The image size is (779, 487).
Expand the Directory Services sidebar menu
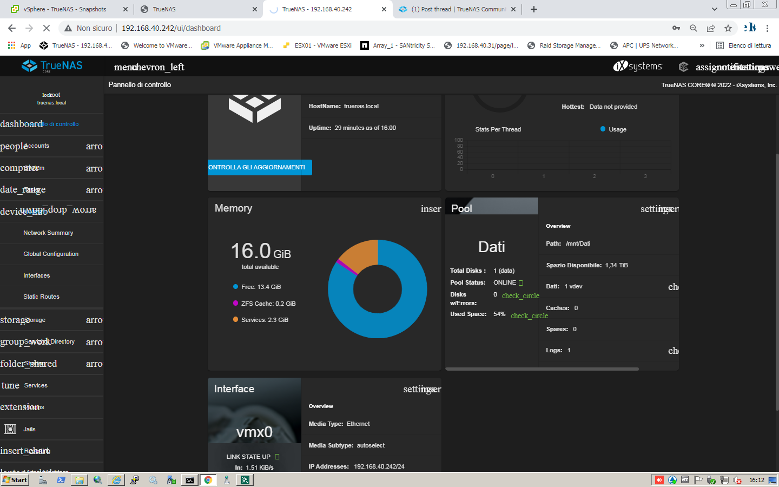coord(94,342)
